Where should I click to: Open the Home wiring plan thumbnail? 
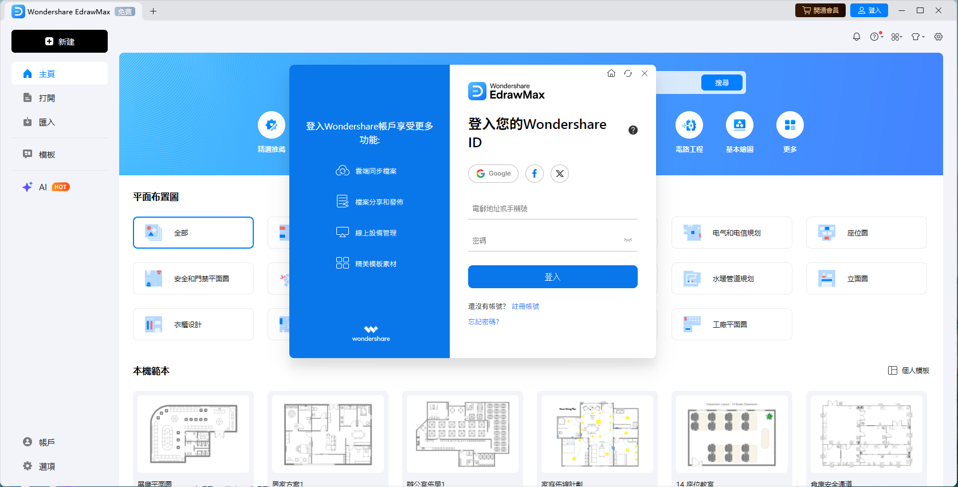point(597,434)
